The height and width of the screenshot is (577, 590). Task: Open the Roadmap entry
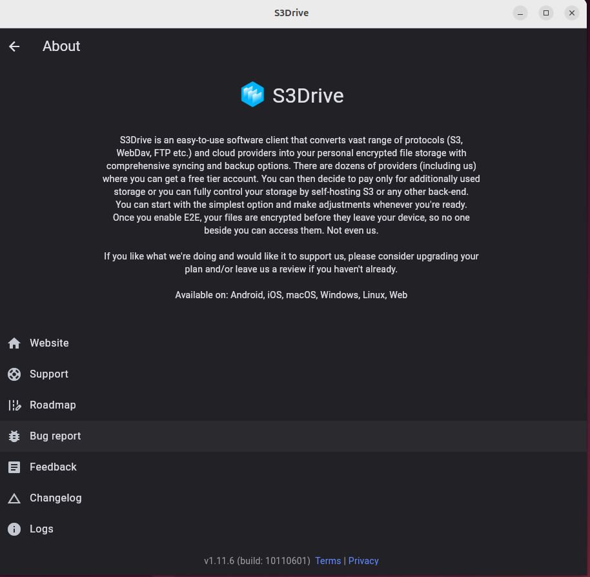tap(294, 405)
